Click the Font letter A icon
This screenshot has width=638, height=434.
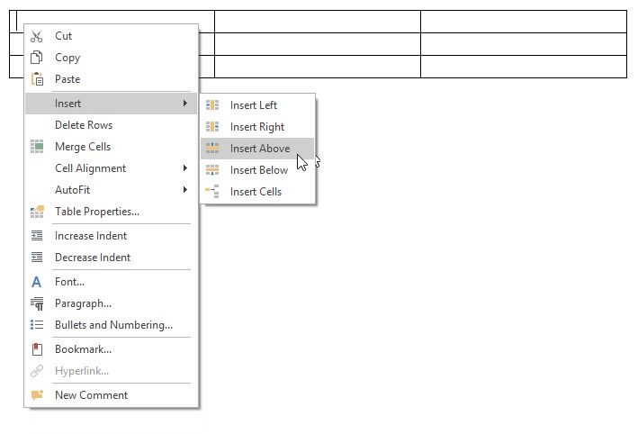pos(37,282)
